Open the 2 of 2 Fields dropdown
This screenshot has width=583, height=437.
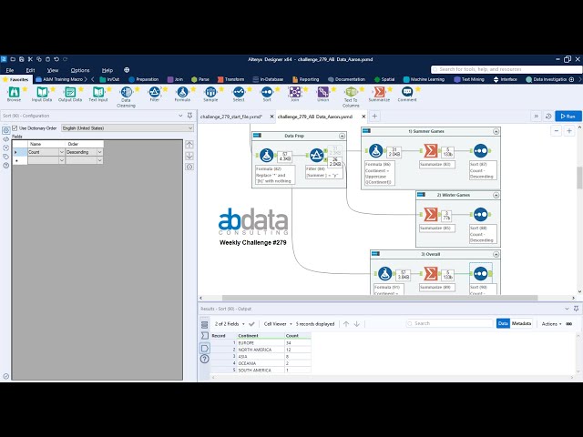pyautogui.click(x=230, y=324)
